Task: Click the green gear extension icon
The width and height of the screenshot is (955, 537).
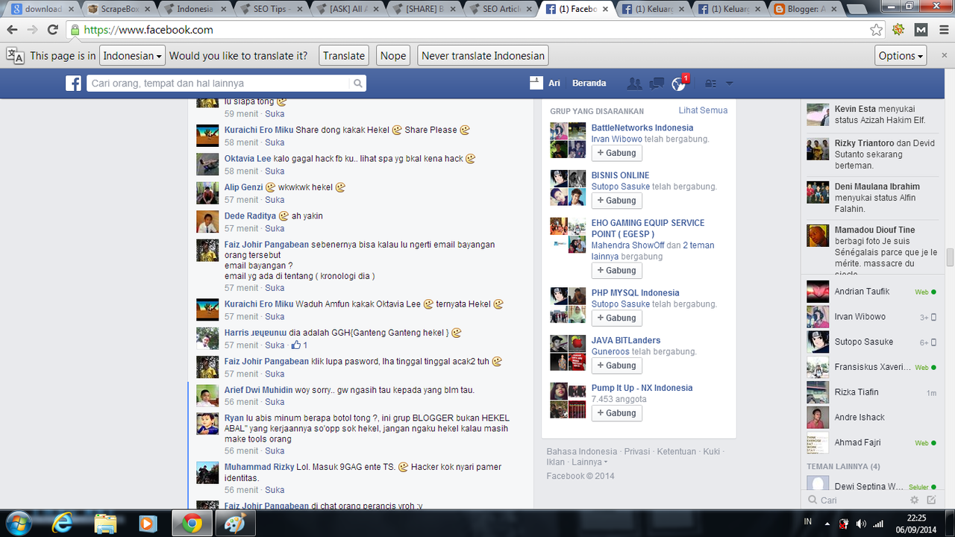Action: [899, 30]
